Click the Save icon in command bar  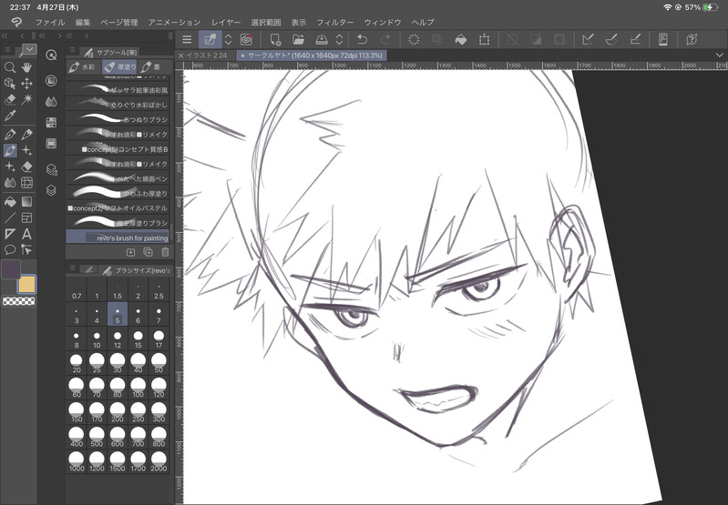coord(322,40)
